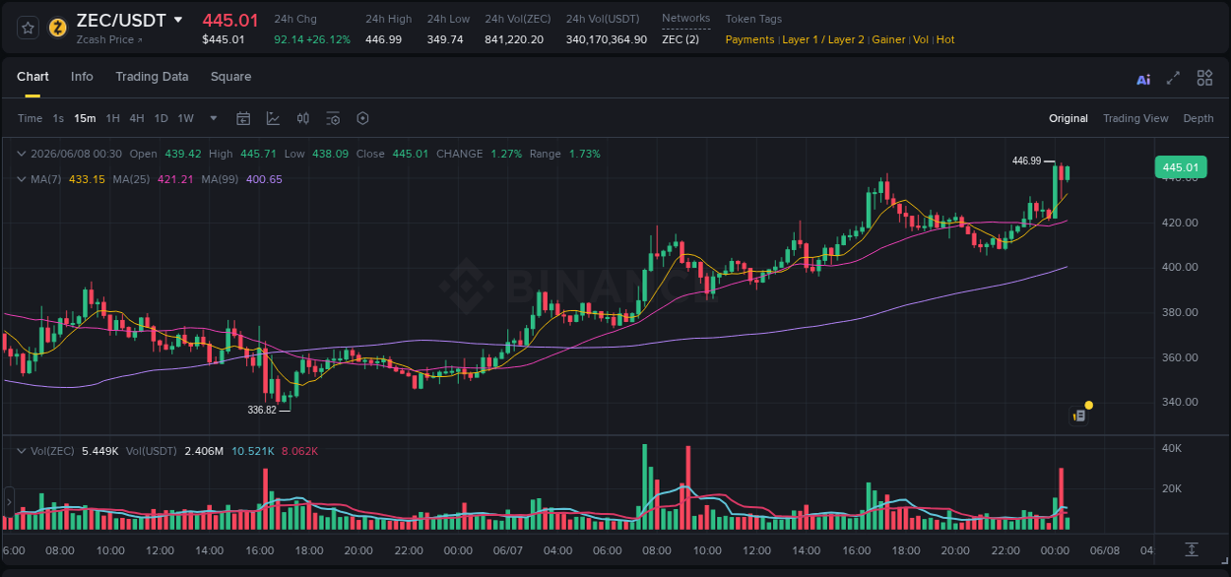Add ZEC/USDT to favorites with star icon
Image resolution: width=1231 pixels, height=577 pixels.
pos(29,28)
